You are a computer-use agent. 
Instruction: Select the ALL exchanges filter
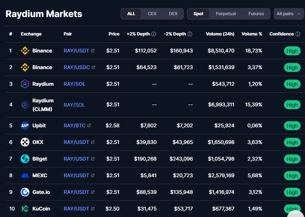[131, 14]
